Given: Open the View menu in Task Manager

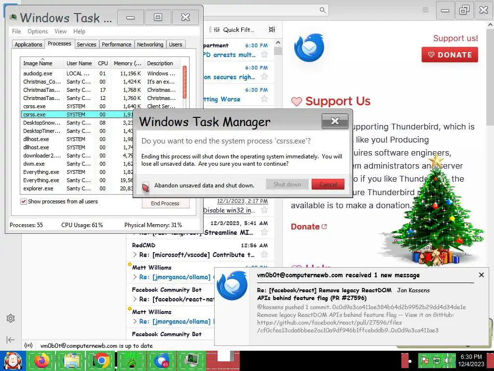Looking at the screenshot, I should tap(60, 31).
